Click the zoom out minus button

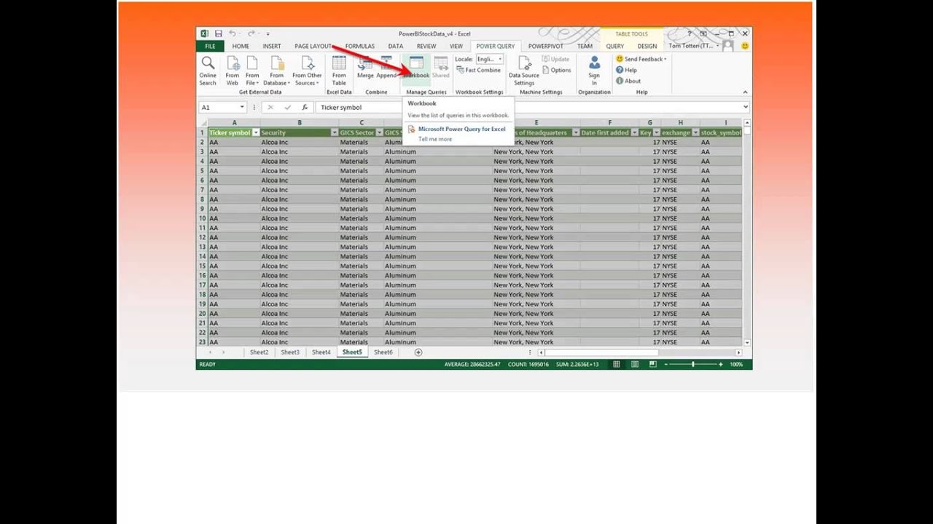(x=665, y=364)
